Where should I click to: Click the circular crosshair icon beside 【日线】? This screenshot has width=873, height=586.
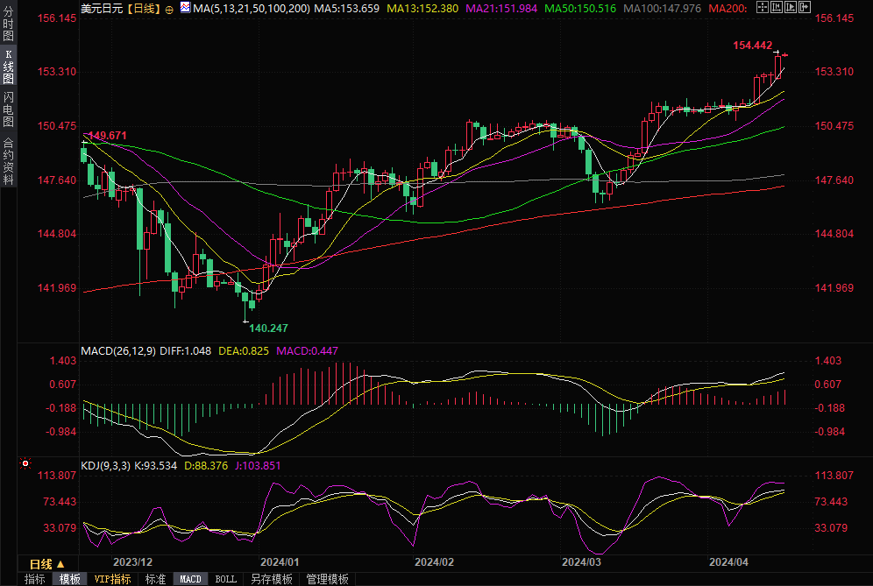coord(169,9)
